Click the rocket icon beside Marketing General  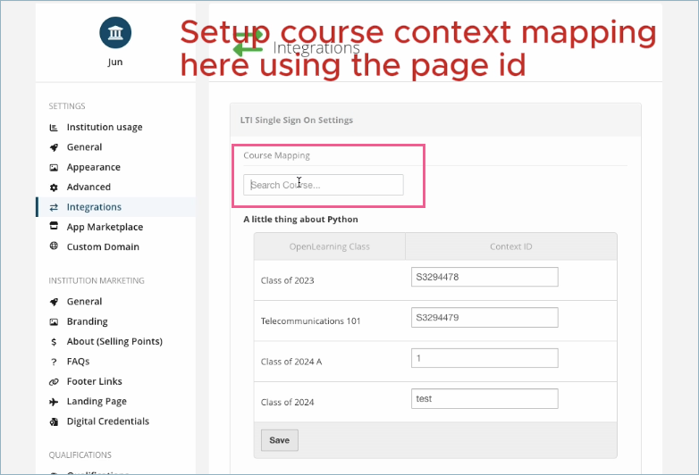click(x=54, y=302)
